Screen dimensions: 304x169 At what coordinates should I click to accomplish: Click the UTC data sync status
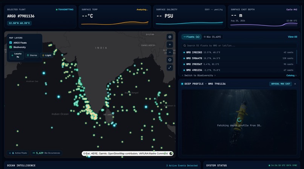tap(283, 166)
